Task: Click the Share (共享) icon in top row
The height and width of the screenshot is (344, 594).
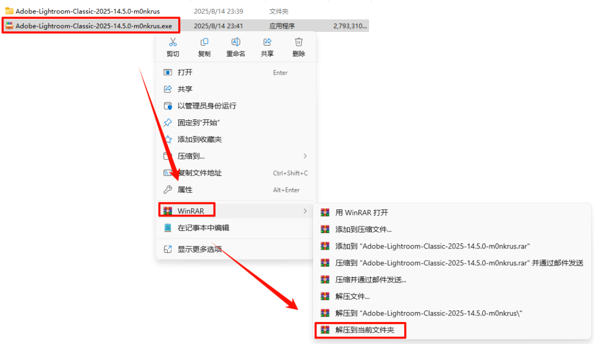Action: [267, 42]
